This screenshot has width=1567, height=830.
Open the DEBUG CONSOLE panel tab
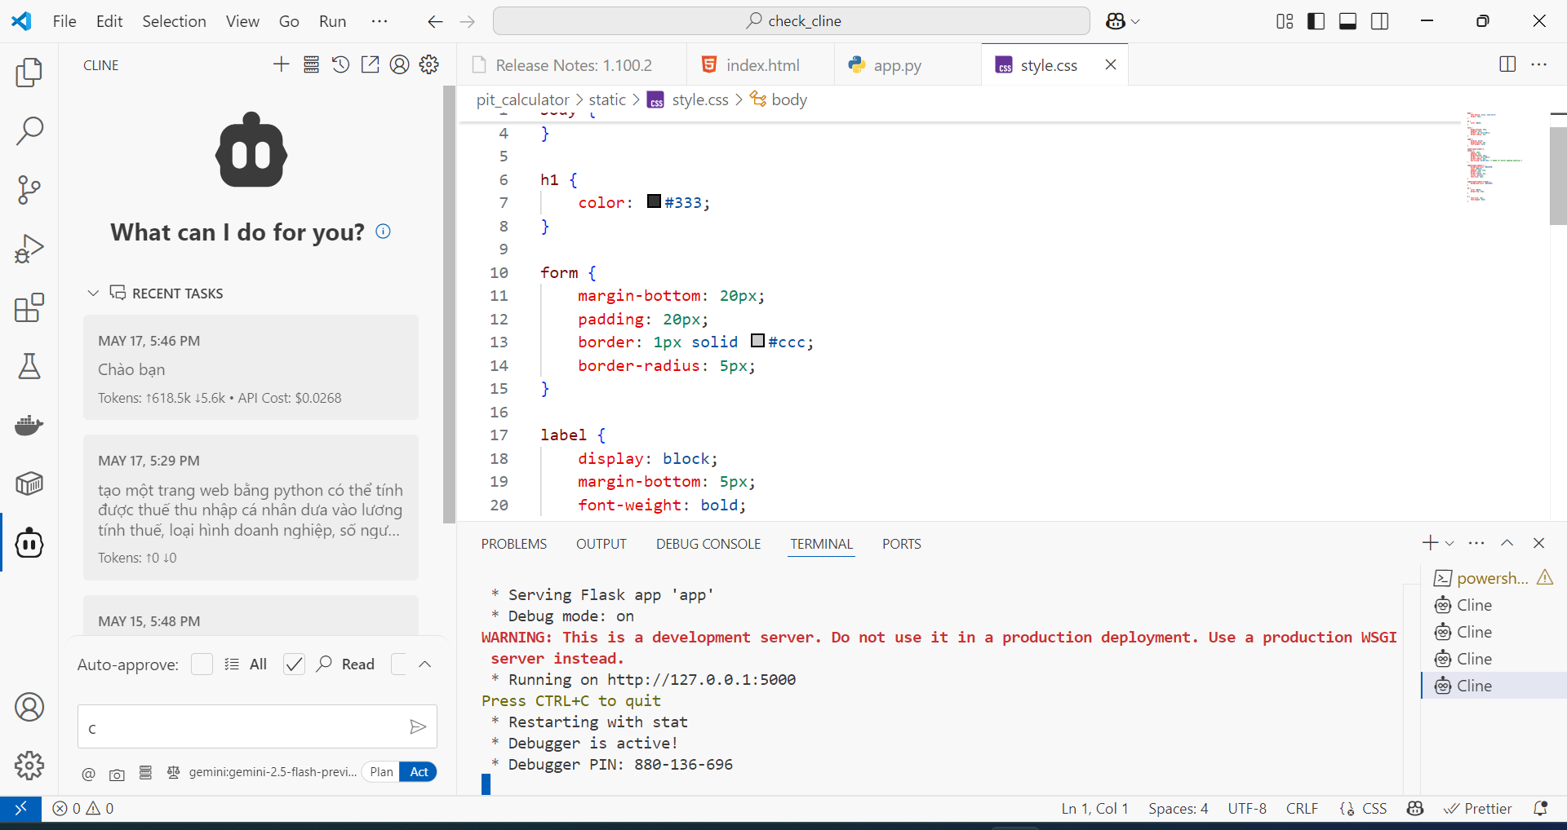[x=708, y=544]
